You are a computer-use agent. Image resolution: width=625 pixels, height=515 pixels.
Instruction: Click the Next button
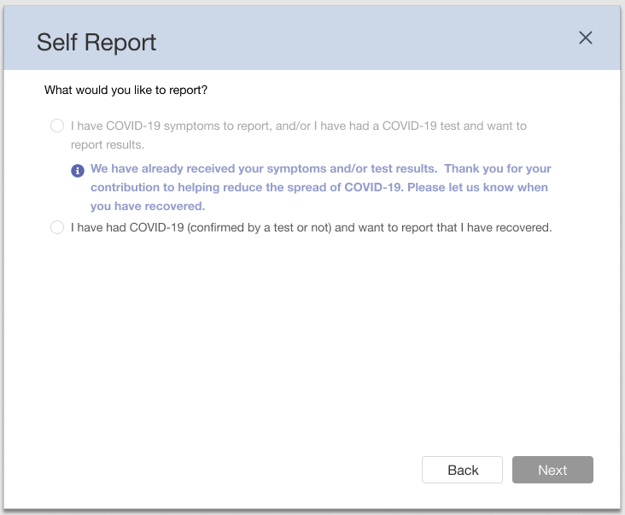552,470
